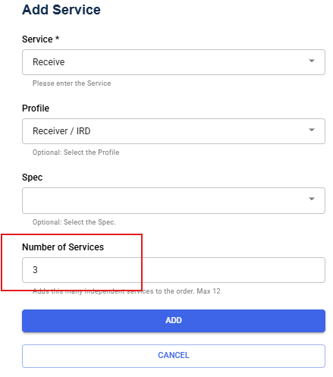Click the 'Service *' field label

40,39
